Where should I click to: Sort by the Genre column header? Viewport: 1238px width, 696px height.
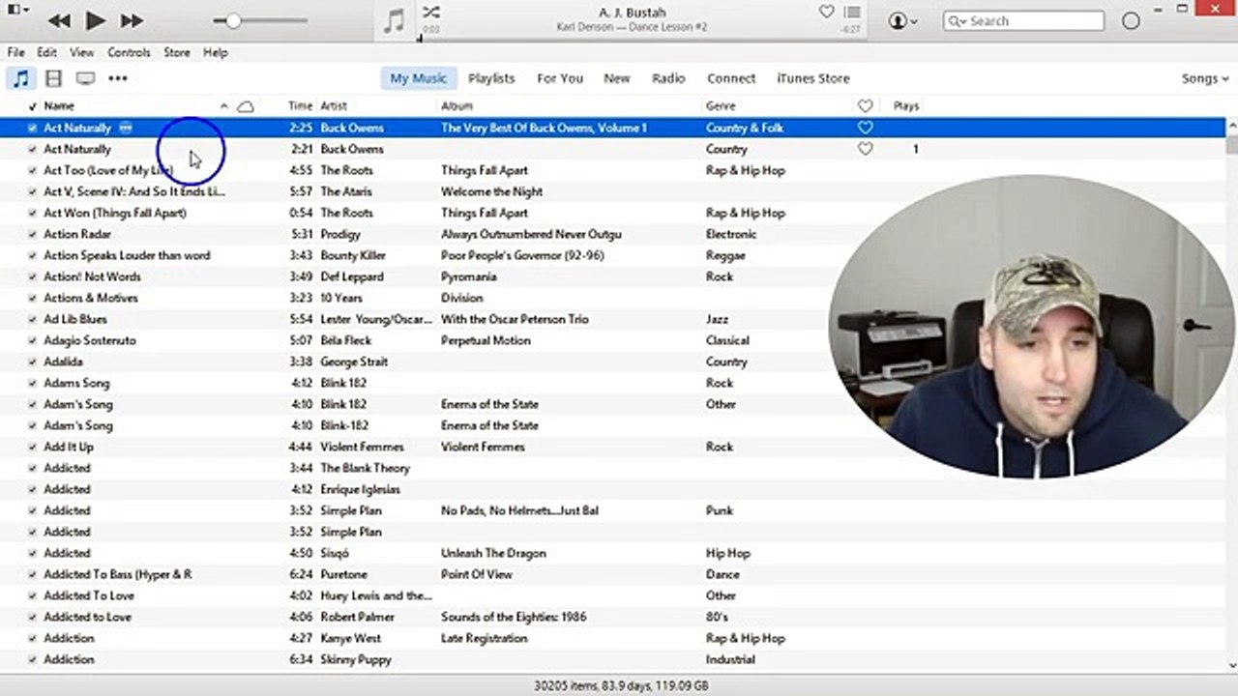pos(721,106)
